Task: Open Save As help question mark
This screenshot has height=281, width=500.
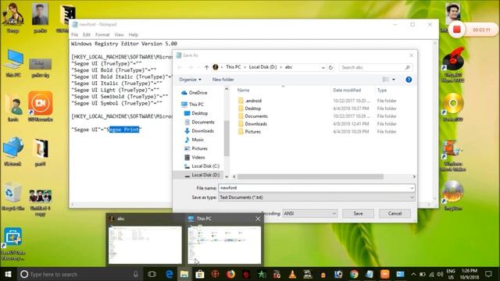Action: pyautogui.click(x=409, y=80)
